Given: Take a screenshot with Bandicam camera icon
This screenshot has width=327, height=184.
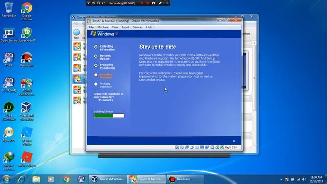Looking at the screenshot, I should click(x=153, y=3).
